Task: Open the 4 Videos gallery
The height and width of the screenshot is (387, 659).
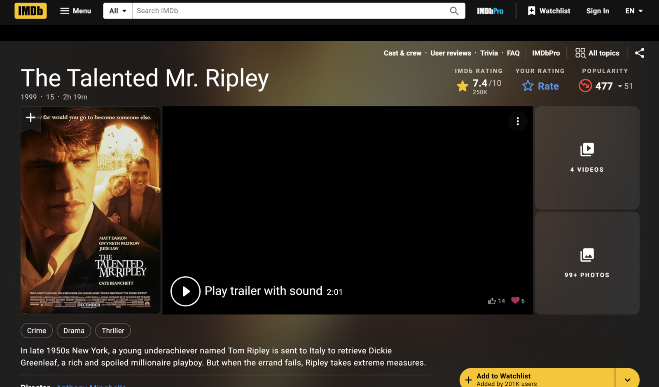Action: point(587,158)
